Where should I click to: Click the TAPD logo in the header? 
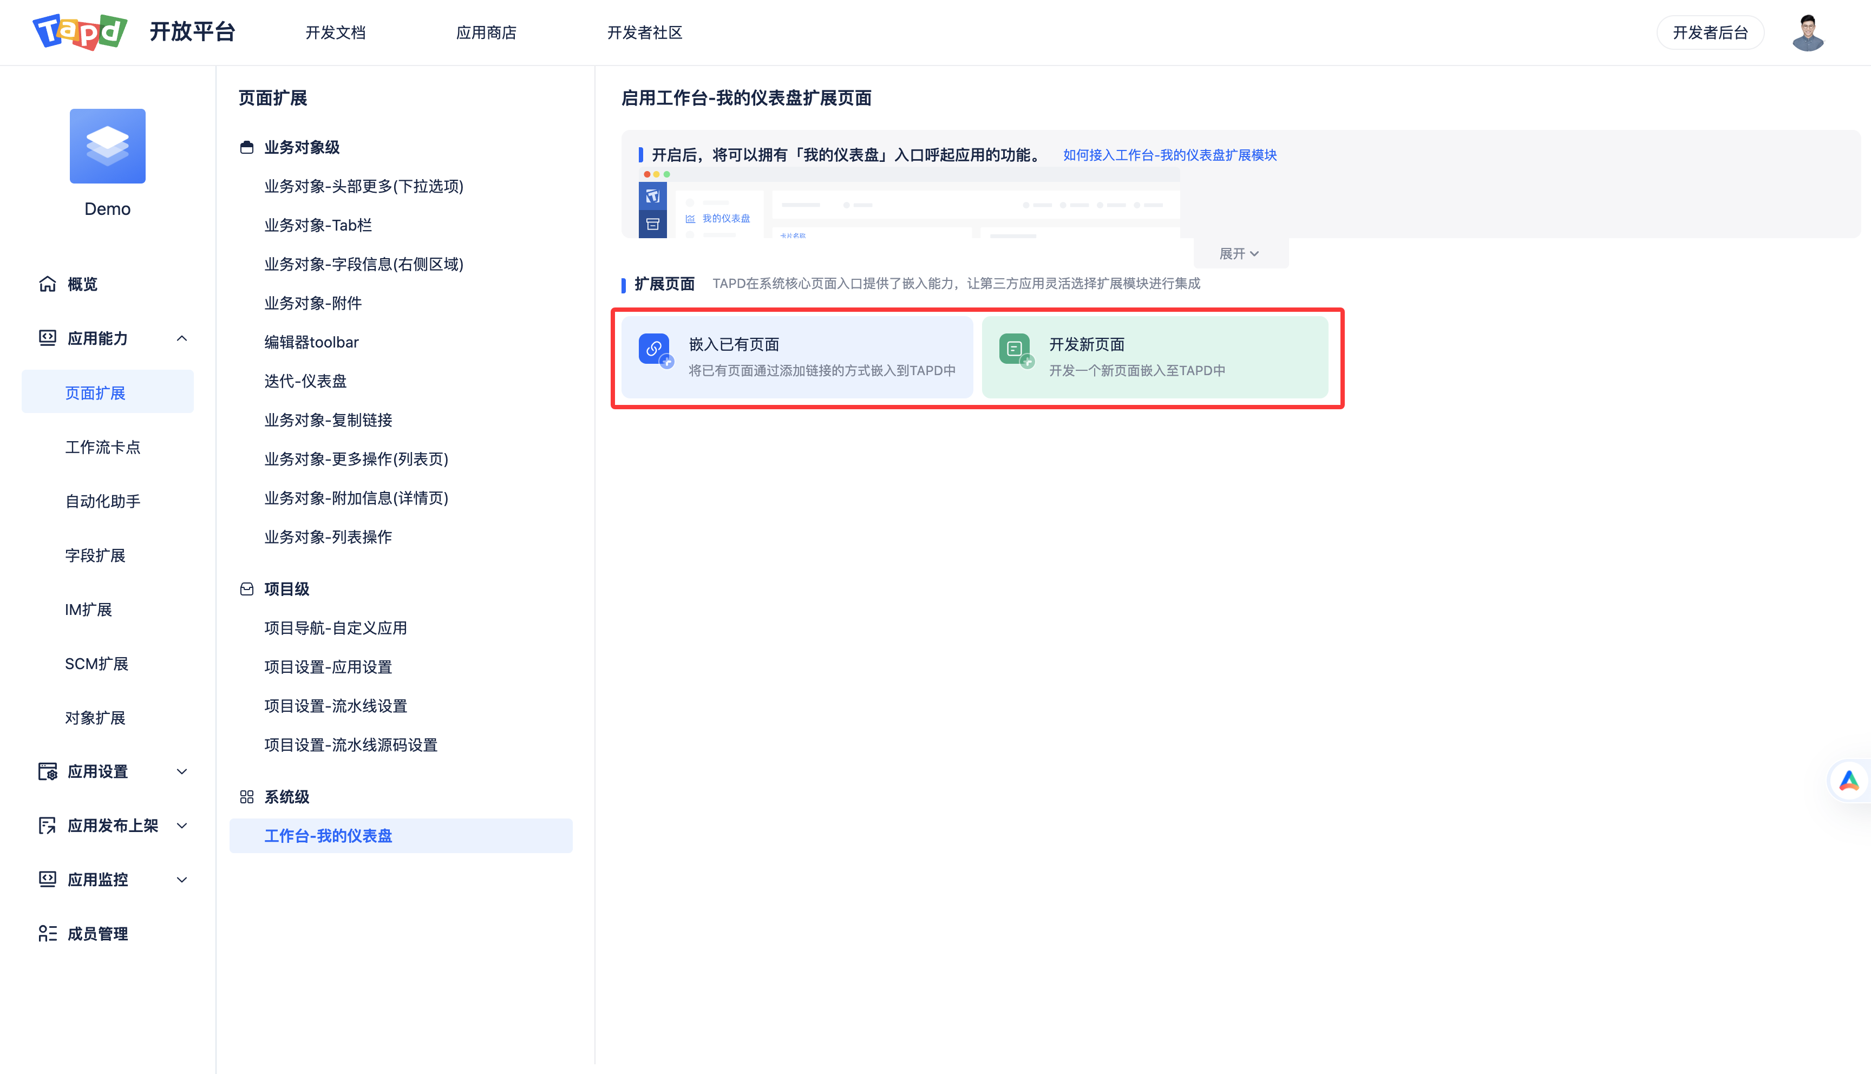coord(80,32)
